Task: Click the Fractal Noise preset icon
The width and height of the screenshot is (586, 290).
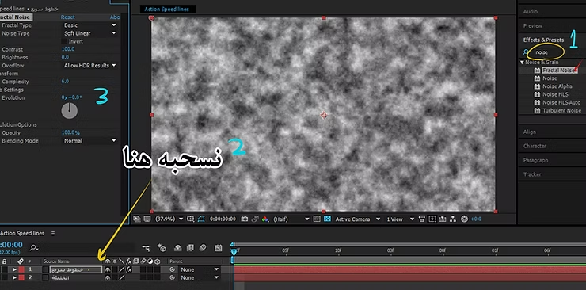Action: point(537,71)
